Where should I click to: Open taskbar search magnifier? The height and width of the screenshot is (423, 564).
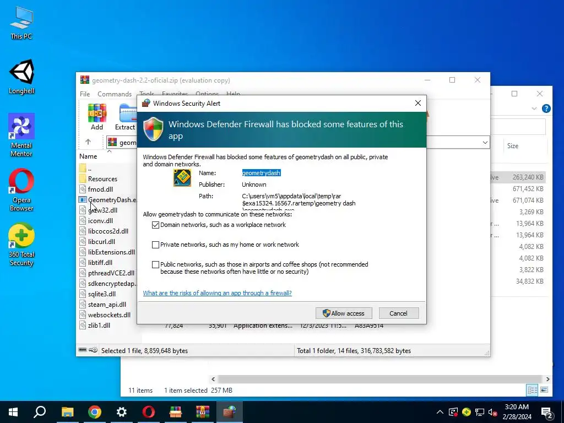click(40, 412)
